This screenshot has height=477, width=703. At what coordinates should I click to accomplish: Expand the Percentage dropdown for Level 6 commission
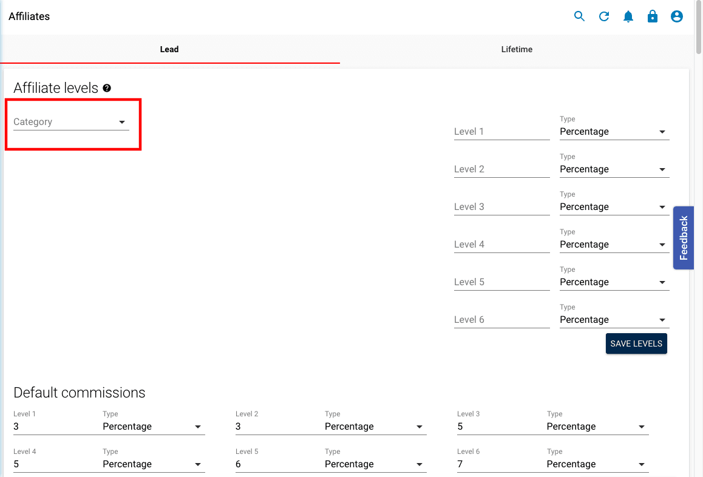597,464
